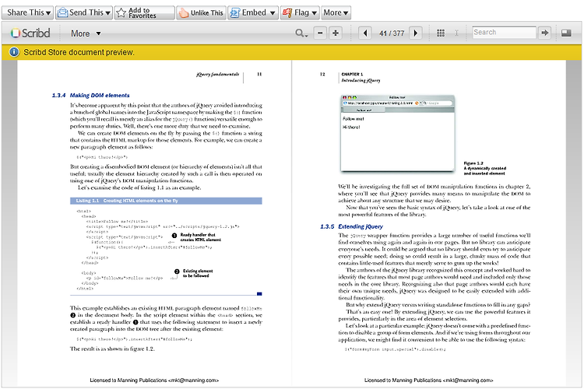The width and height of the screenshot is (584, 389).
Task: Click into the Search field
Action: [504, 33]
